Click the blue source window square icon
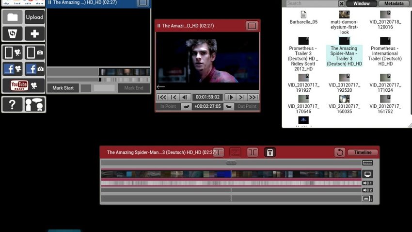Screen dimensions: 412x232 (143, 3)
